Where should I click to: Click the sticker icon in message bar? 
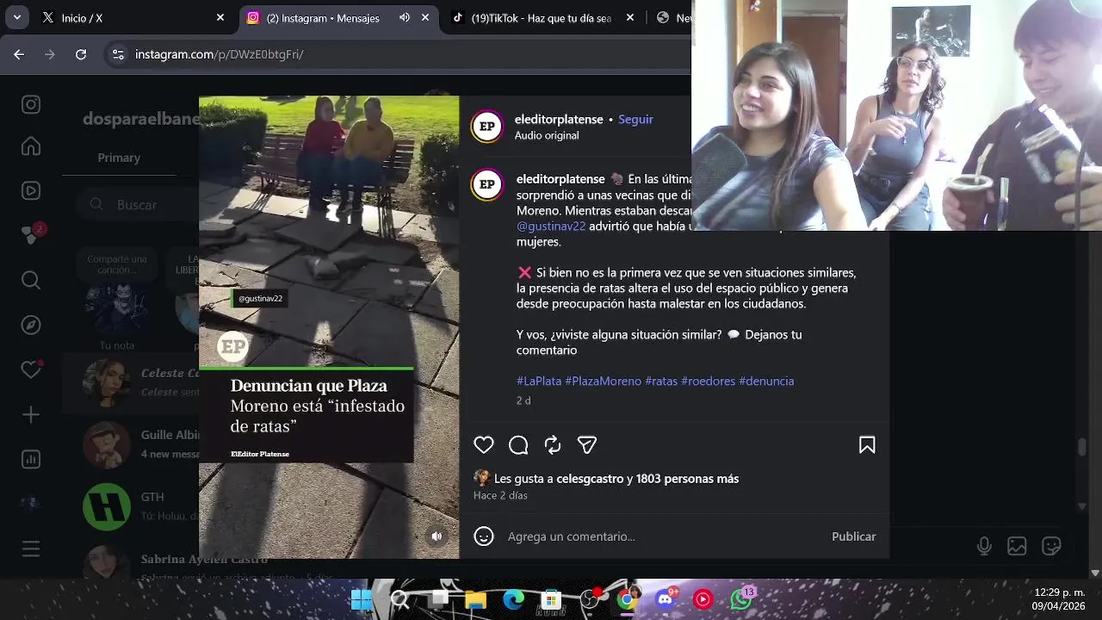[1051, 546]
